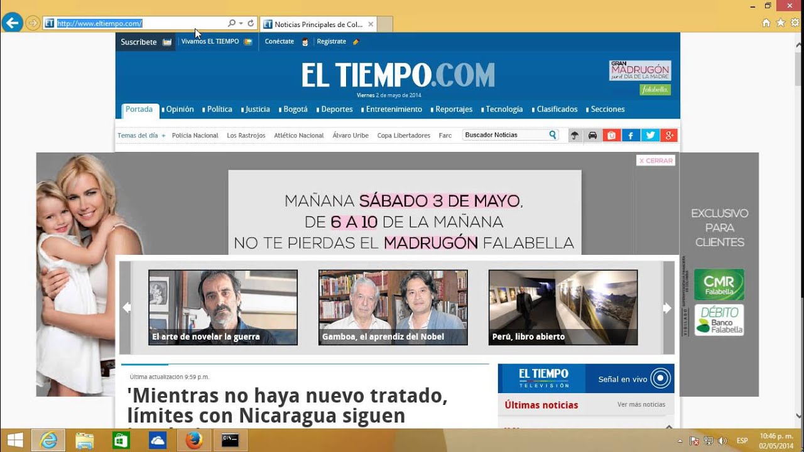804x452 pixels.
Task: Open the Ver más noticias link
Action: pyautogui.click(x=641, y=405)
